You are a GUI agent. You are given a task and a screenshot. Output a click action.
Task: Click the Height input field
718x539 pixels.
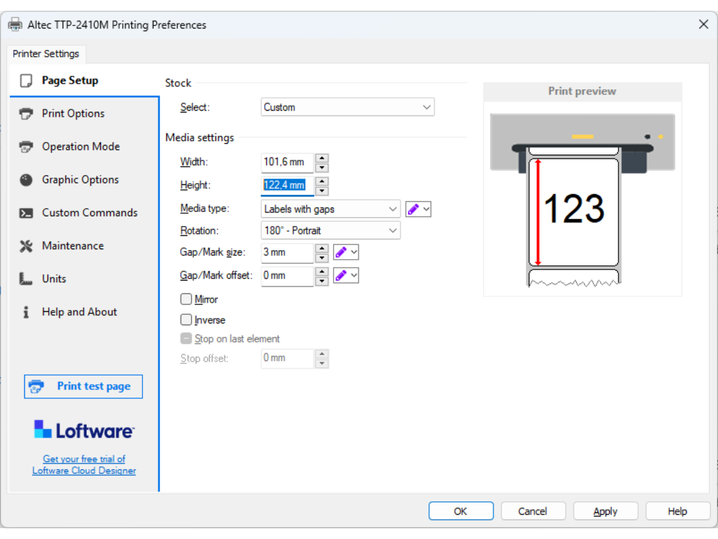coord(287,185)
